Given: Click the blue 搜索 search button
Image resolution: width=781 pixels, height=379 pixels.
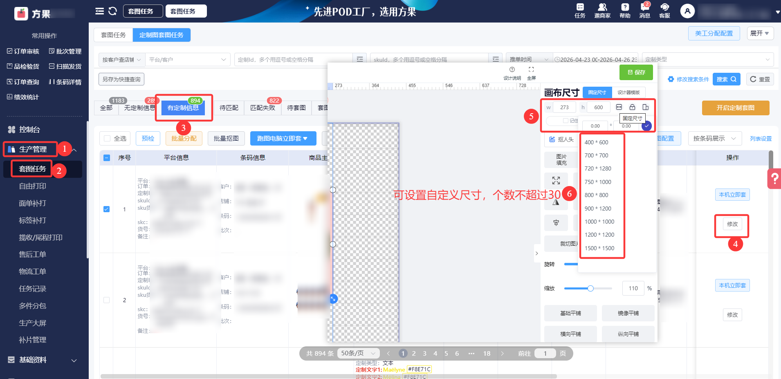Looking at the screenshot, I should pos(727,79).
